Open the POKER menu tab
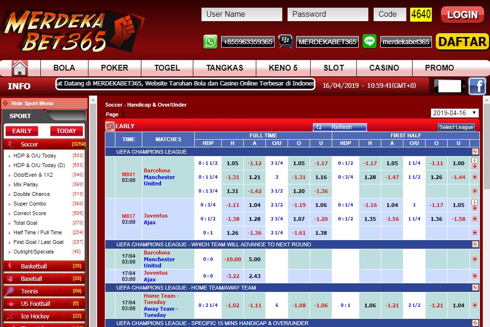 [x=114, y=68]
